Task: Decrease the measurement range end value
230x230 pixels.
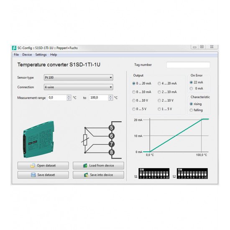Action: coord(111,99)
